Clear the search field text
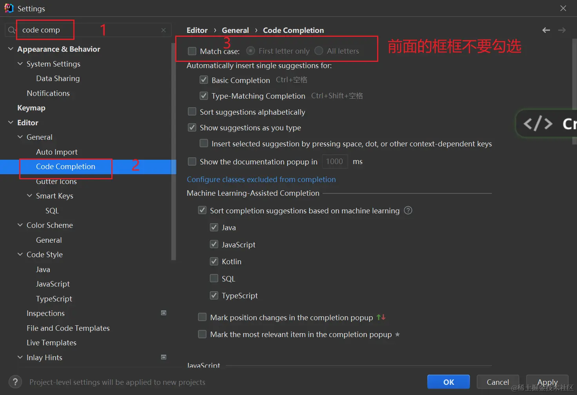Viewport: 577px width, 395px height. (163, 30)
